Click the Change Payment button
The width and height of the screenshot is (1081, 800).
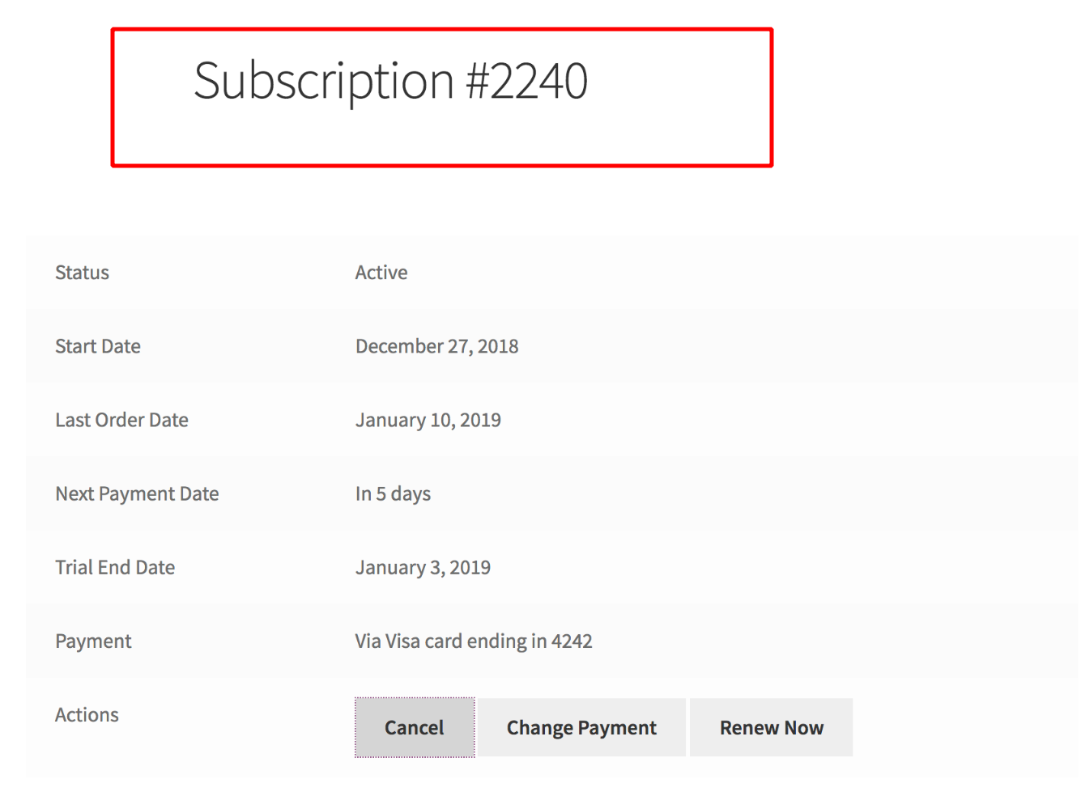[x=581, y=726]
